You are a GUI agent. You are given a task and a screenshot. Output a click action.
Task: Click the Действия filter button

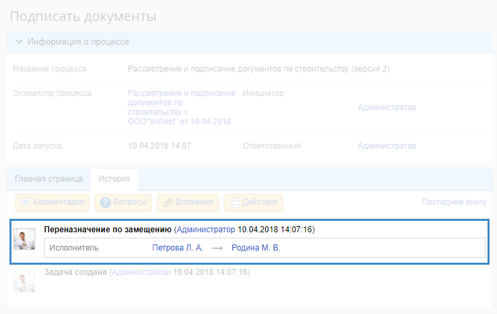(254, 203)
